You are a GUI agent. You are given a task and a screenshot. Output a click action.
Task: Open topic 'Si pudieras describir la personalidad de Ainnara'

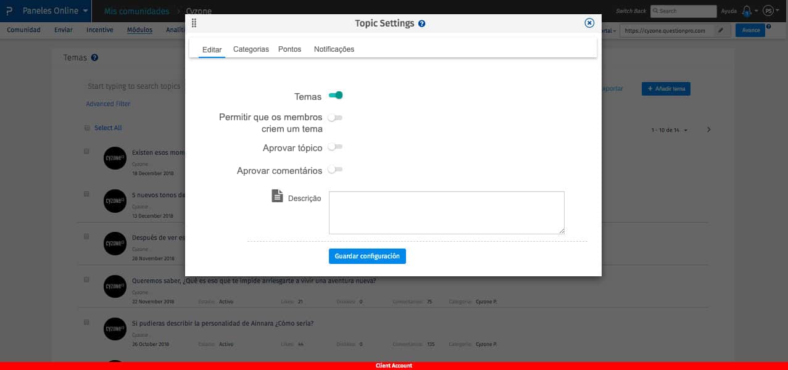223,323
